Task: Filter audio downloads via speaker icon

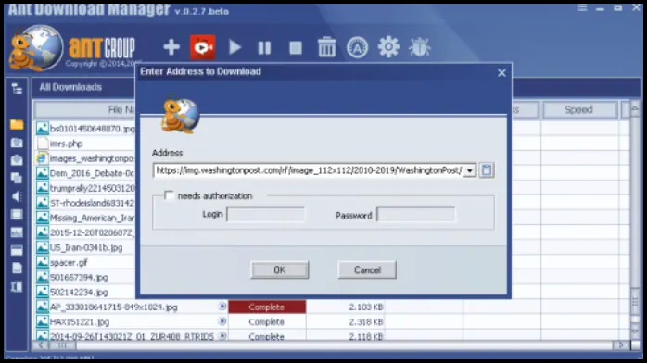Action: coord(17,196)
